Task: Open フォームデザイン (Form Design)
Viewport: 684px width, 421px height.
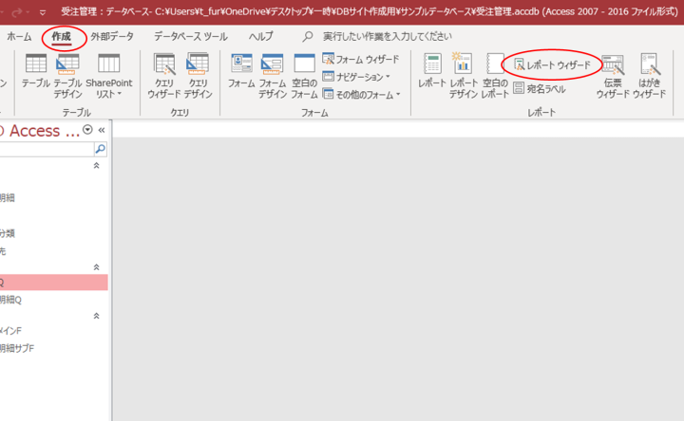Action: [273, 73]
